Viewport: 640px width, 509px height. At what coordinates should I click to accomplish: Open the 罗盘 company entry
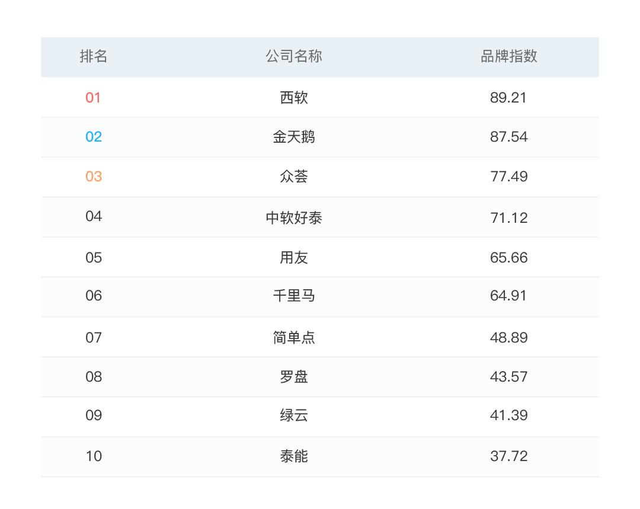pyautogui.click(x=293, y=376)
